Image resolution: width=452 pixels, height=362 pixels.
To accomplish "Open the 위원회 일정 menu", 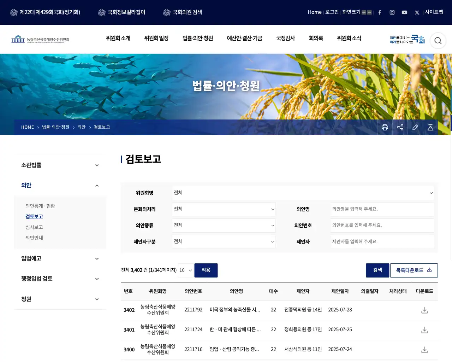I will [x=156, y=38].
